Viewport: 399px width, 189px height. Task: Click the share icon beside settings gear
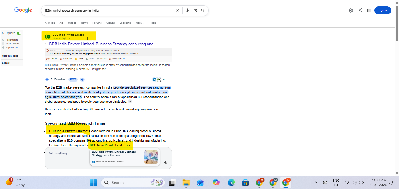point(360,10)
